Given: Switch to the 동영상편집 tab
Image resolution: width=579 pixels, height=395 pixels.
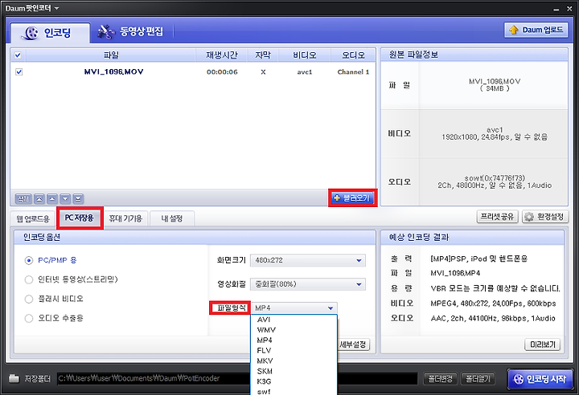Looking at the screenshot, I should point(130,32).
